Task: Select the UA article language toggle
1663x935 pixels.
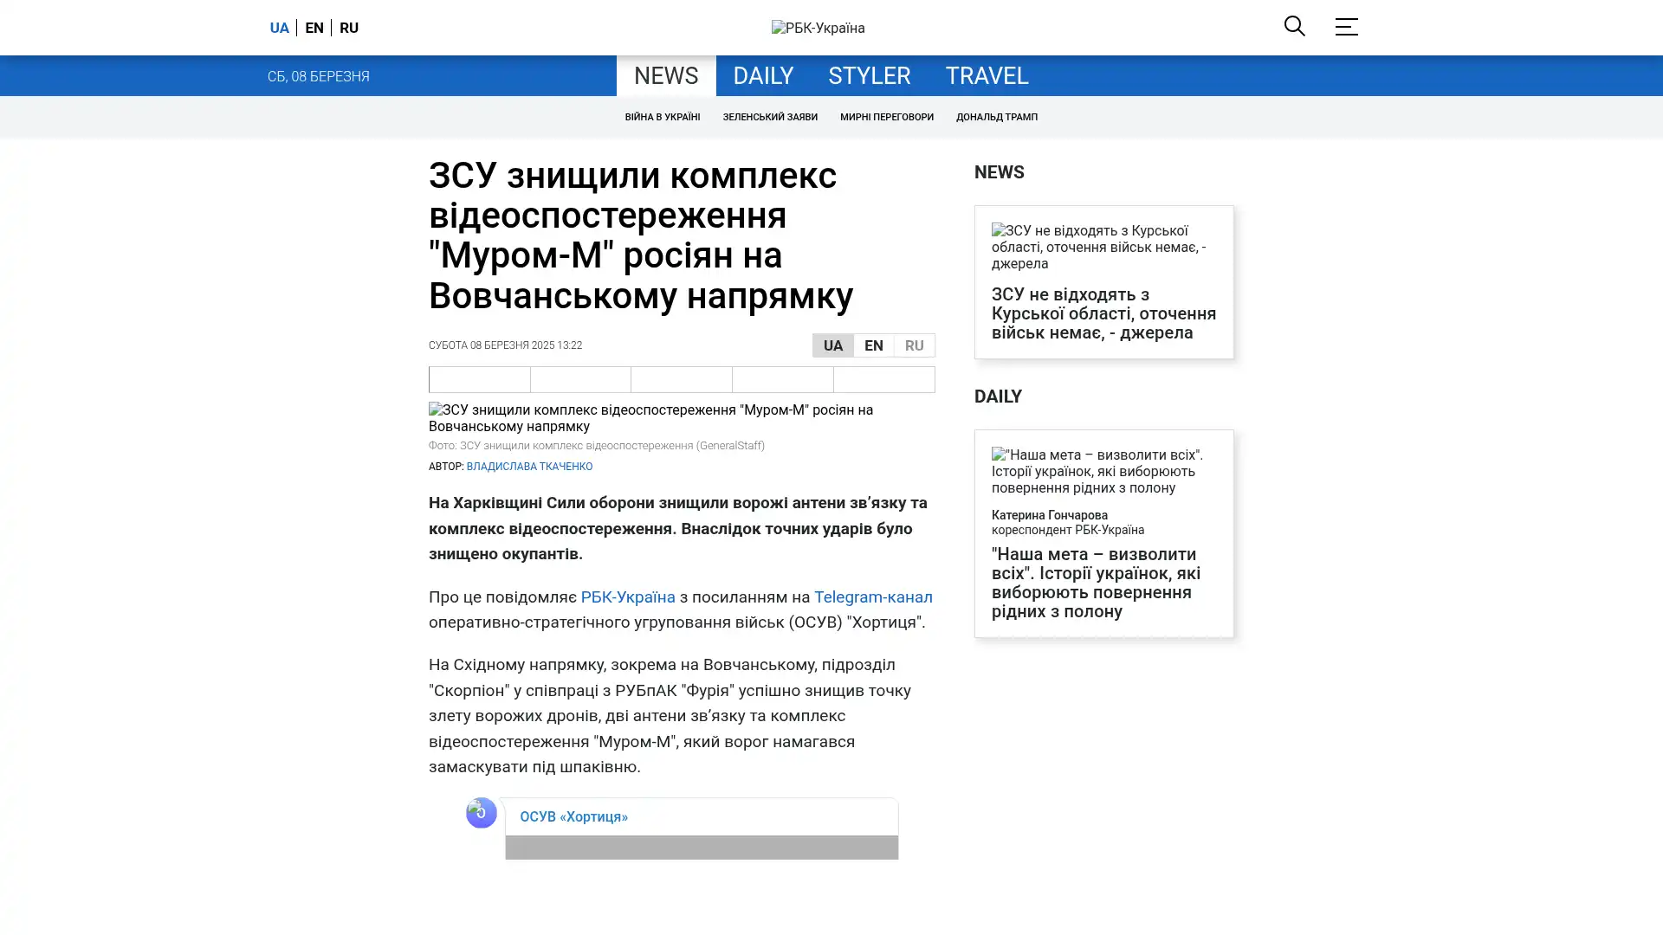Action: point(832,345)
